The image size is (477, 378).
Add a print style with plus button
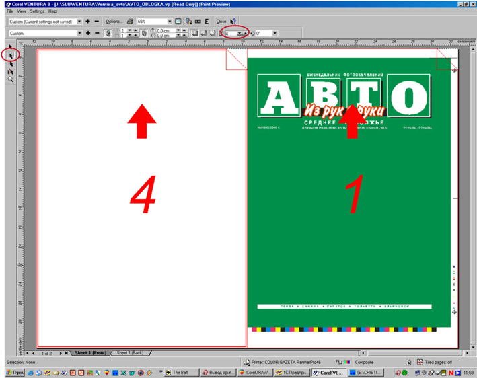click(x=88, y=22)
